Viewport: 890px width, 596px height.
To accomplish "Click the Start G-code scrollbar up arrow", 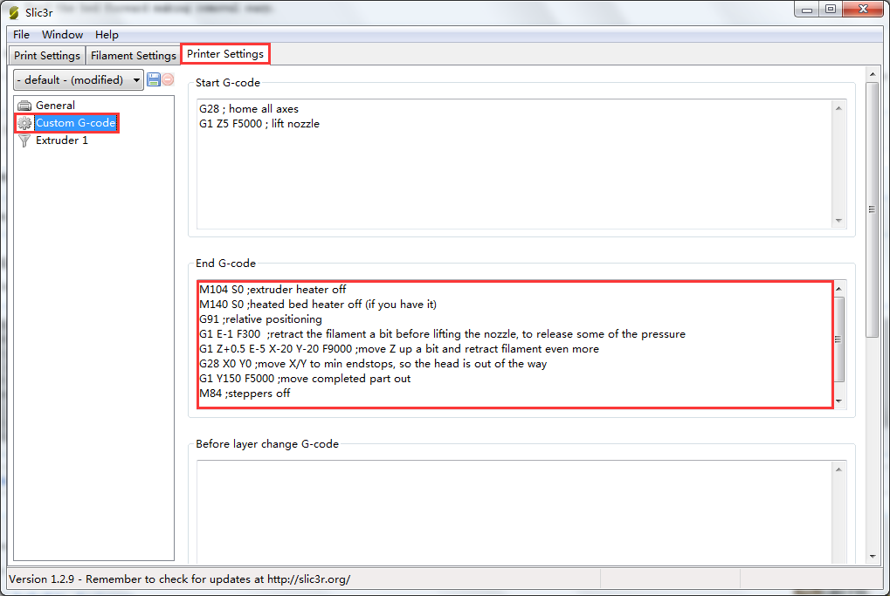I will click(839, 108).
